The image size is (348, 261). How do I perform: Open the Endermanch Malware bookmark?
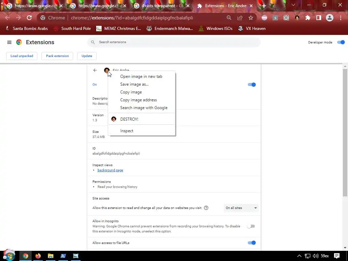(x=170, y=29)
